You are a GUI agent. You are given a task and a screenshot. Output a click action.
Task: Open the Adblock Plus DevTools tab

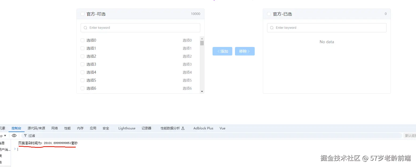click(x=203, y=128)
